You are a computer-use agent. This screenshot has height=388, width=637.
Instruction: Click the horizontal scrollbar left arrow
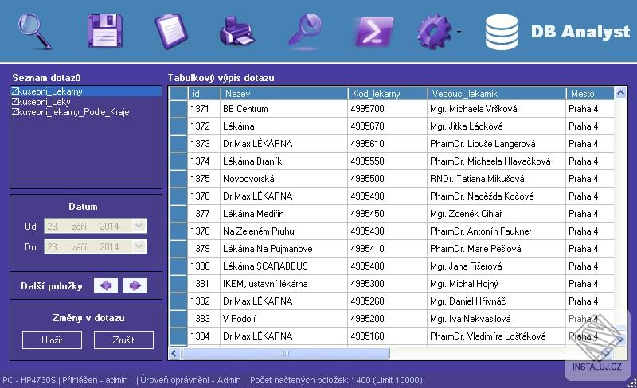174,353
